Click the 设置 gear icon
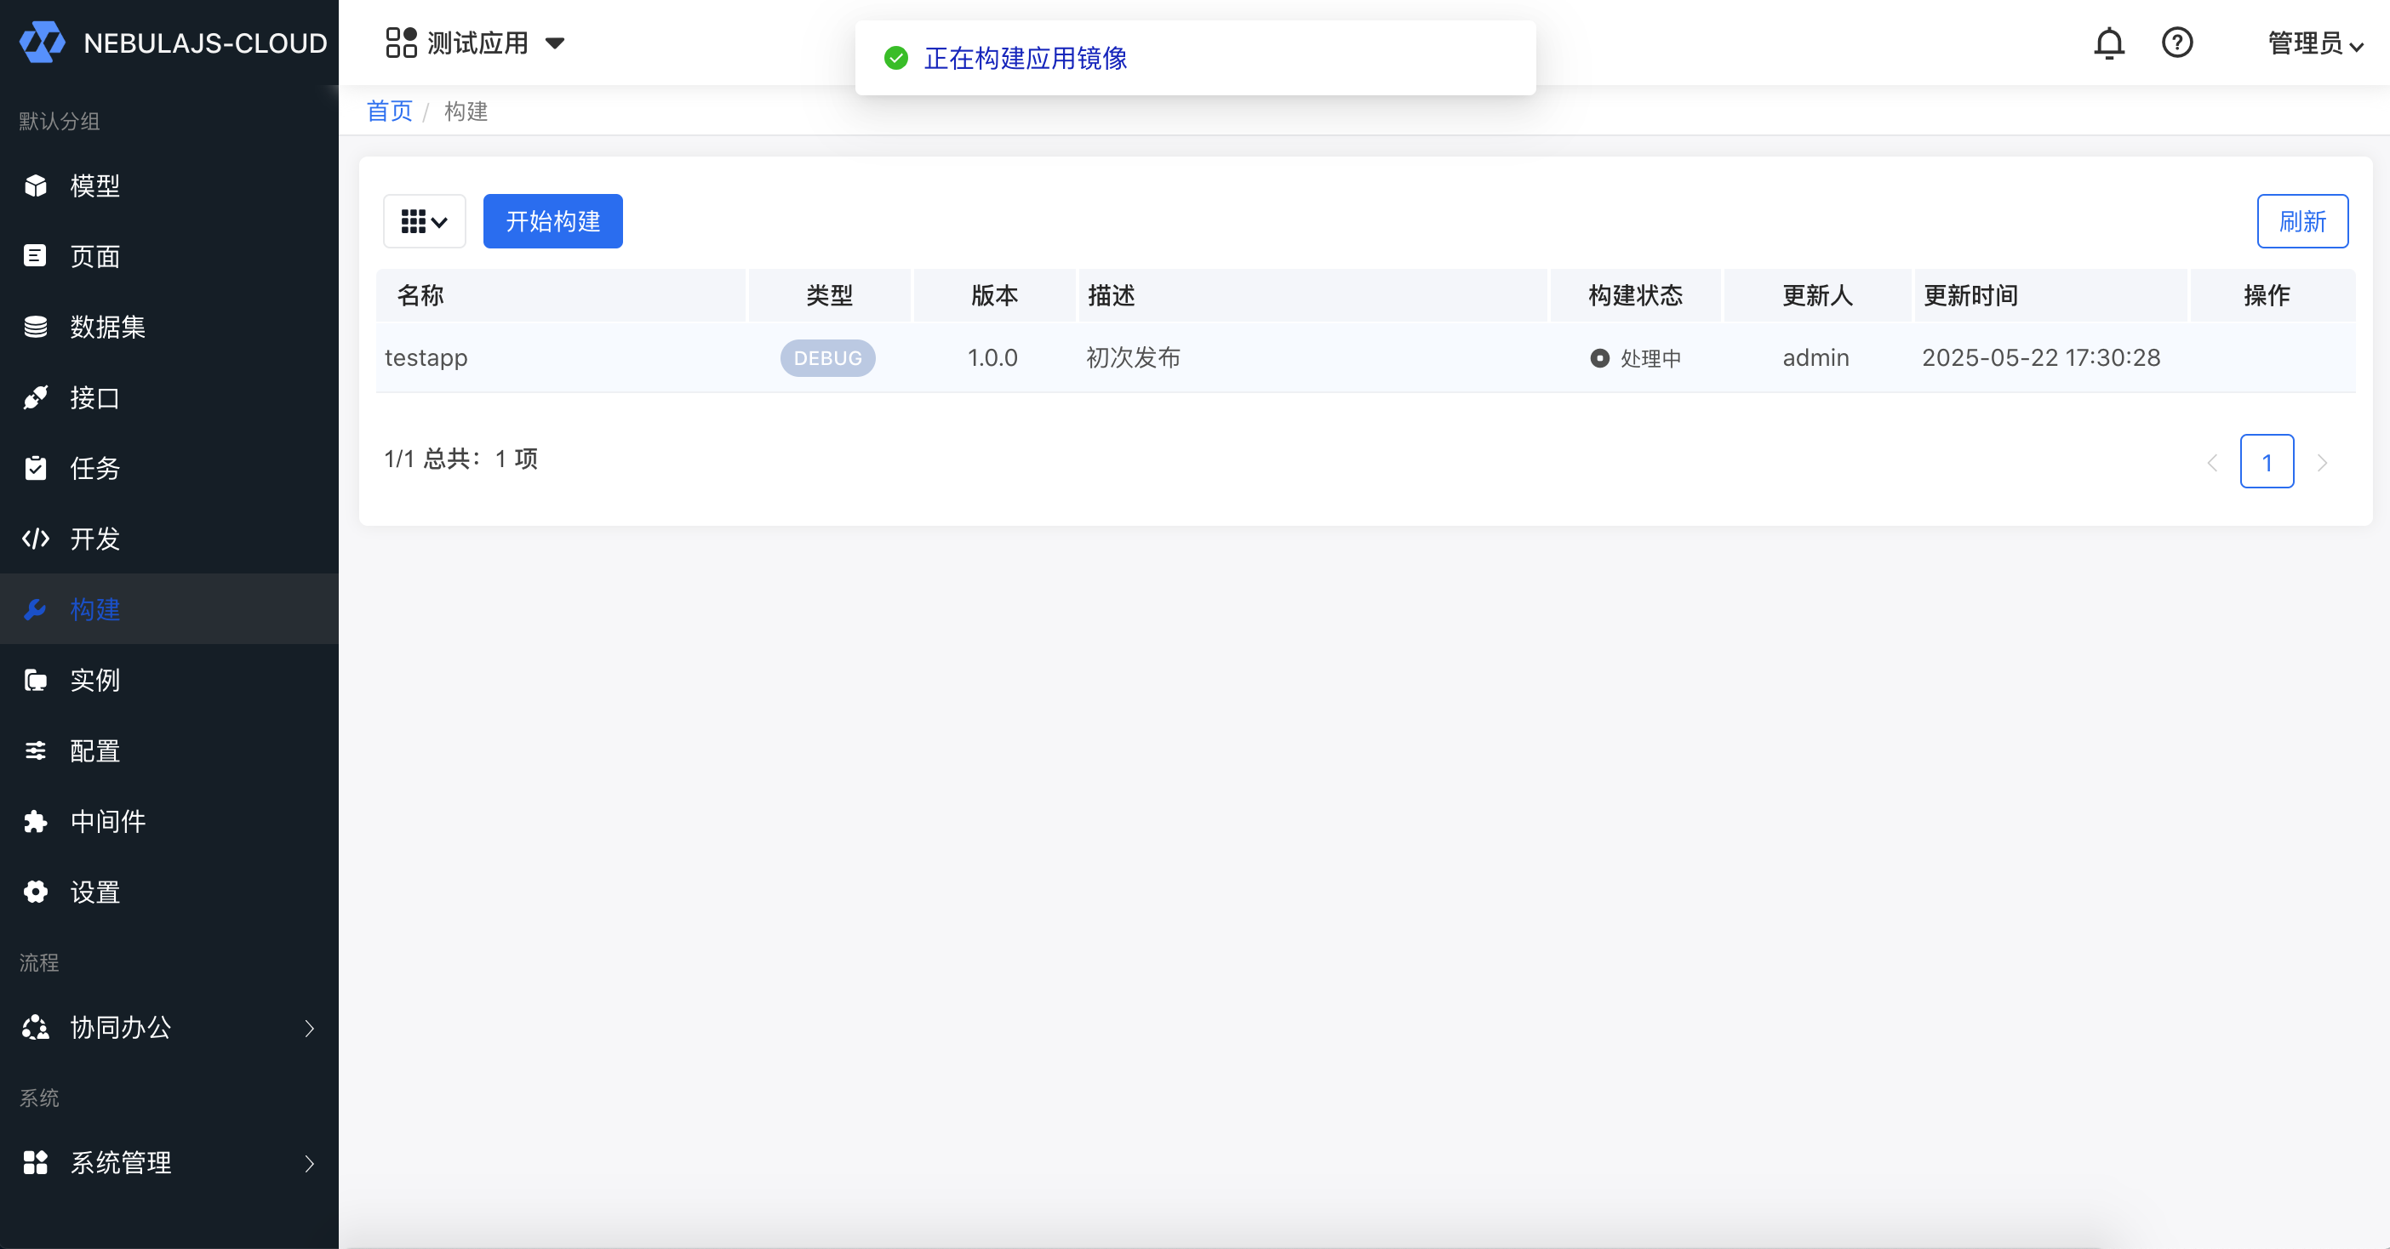Screen dimensions: 2390x1249 coord(35,892)
